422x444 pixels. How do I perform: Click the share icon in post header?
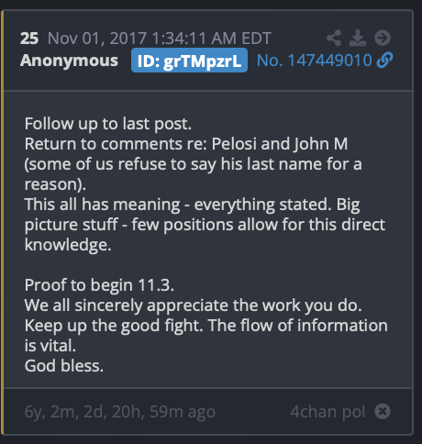tap(334, 38)
